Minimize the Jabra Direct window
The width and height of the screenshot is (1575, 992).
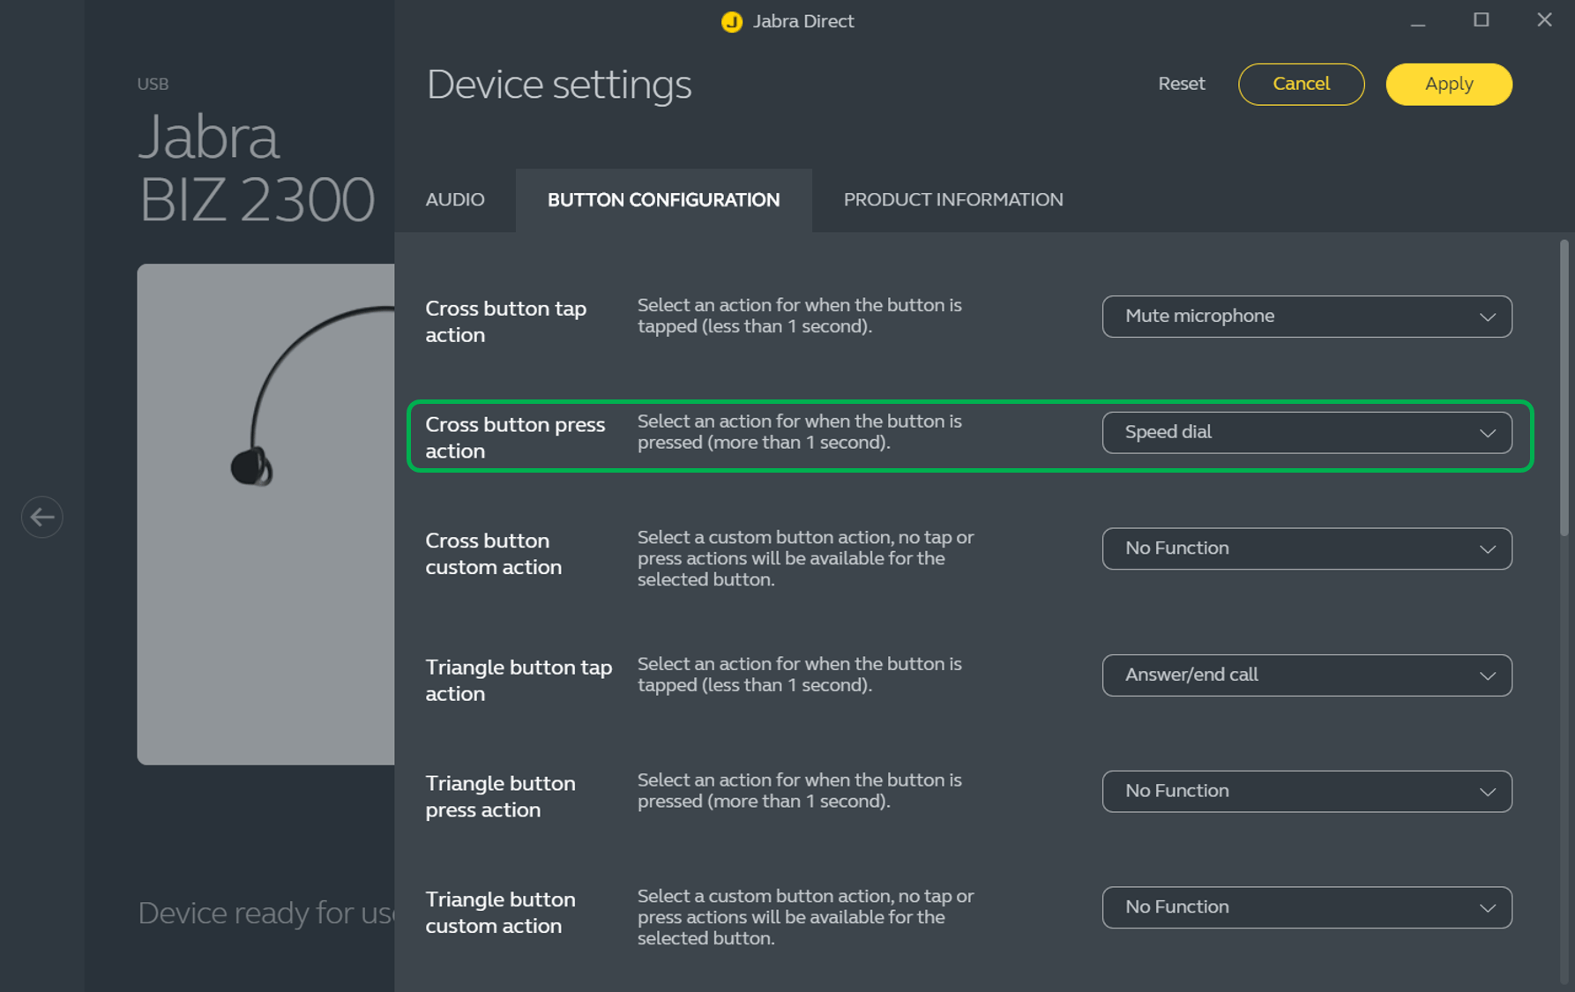1417,21
